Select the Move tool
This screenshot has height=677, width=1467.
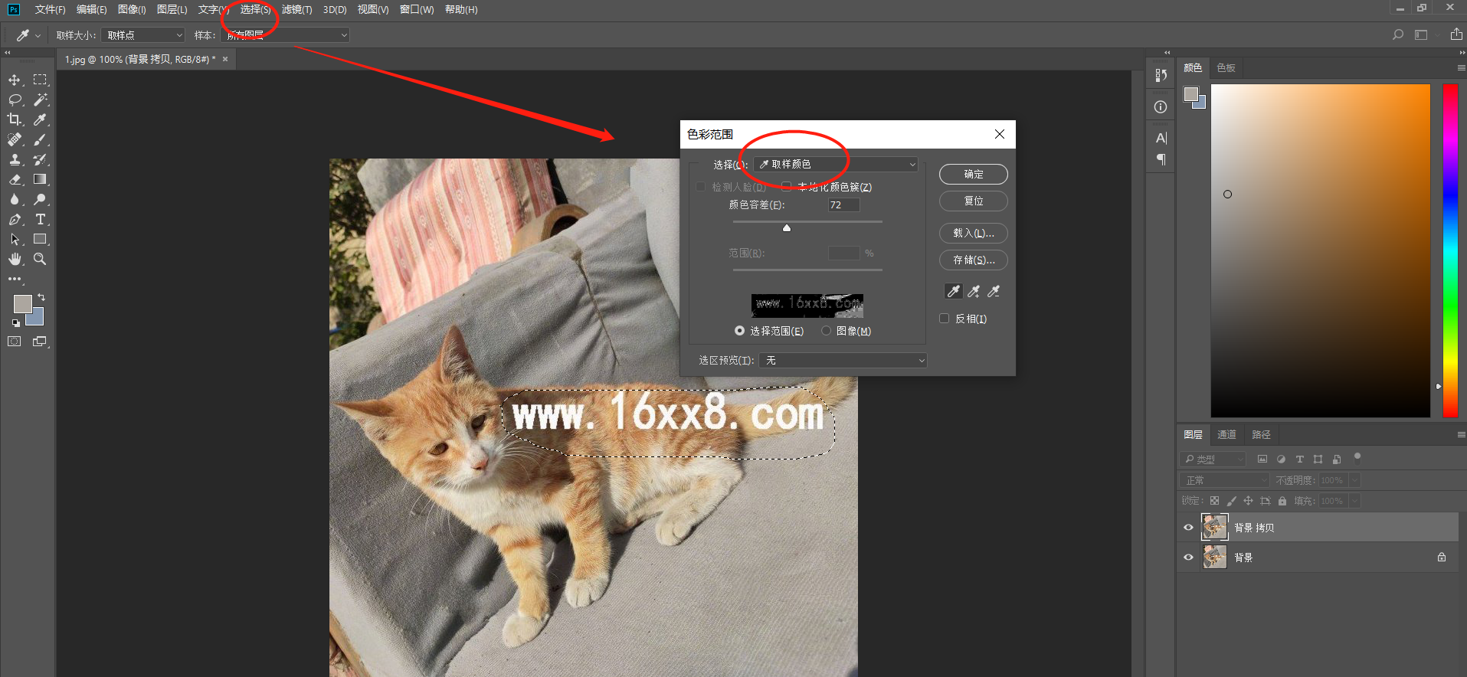pyautogui.click(x=15, y=80)
